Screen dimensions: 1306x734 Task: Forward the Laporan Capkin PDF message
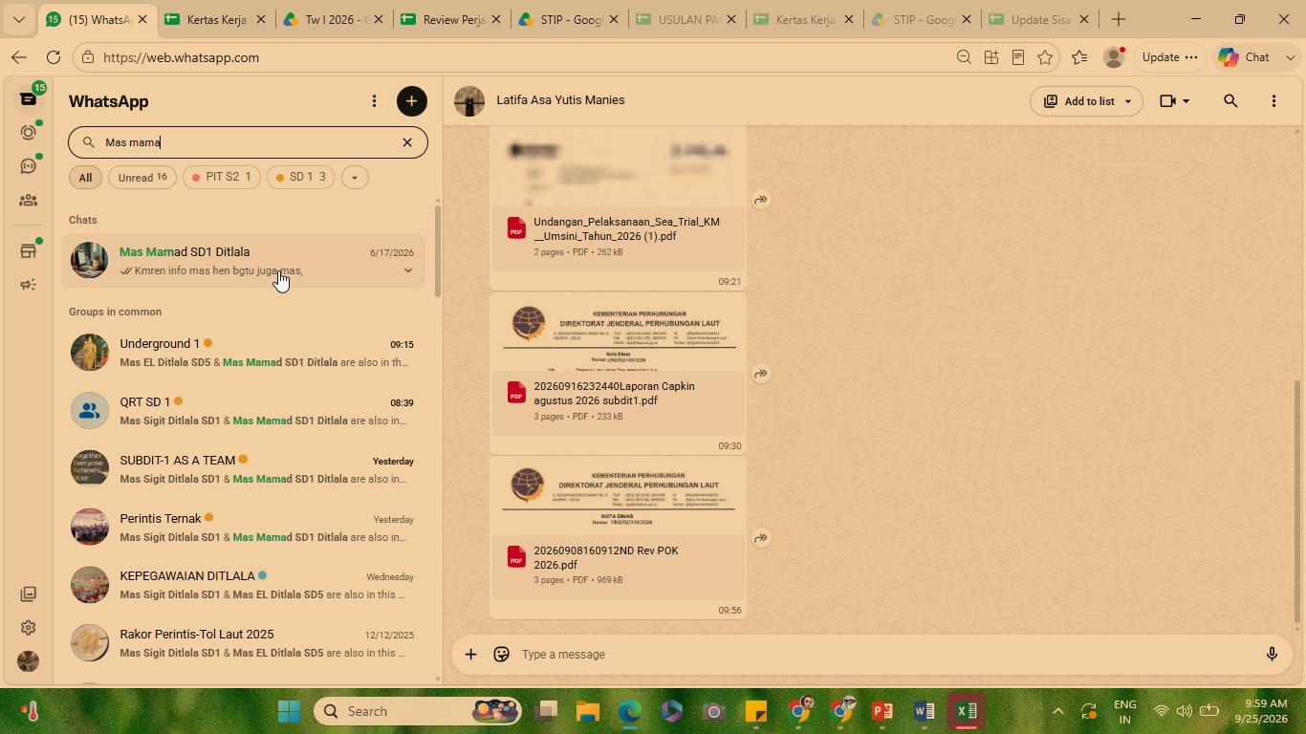[761, 374]
